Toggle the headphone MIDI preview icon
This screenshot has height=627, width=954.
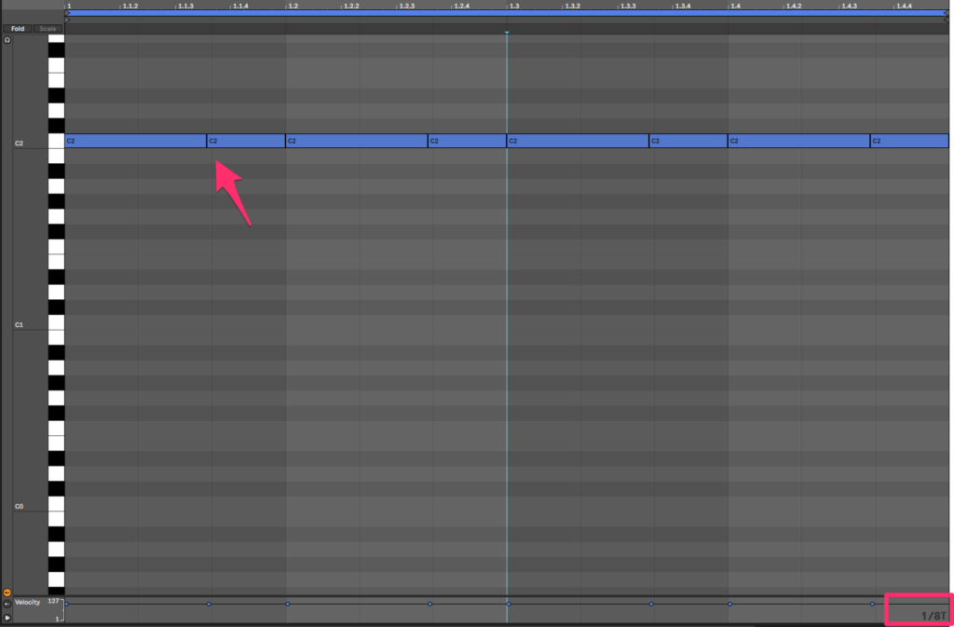tap(7, 40)
